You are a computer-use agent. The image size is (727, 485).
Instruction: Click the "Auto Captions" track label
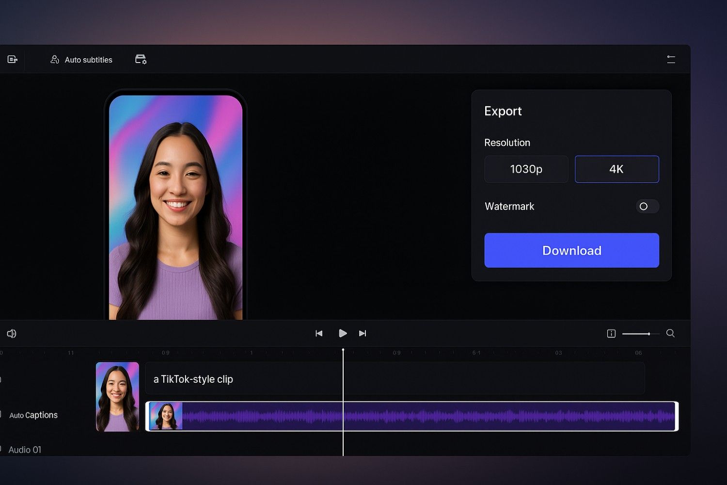[x=33, y=415]
